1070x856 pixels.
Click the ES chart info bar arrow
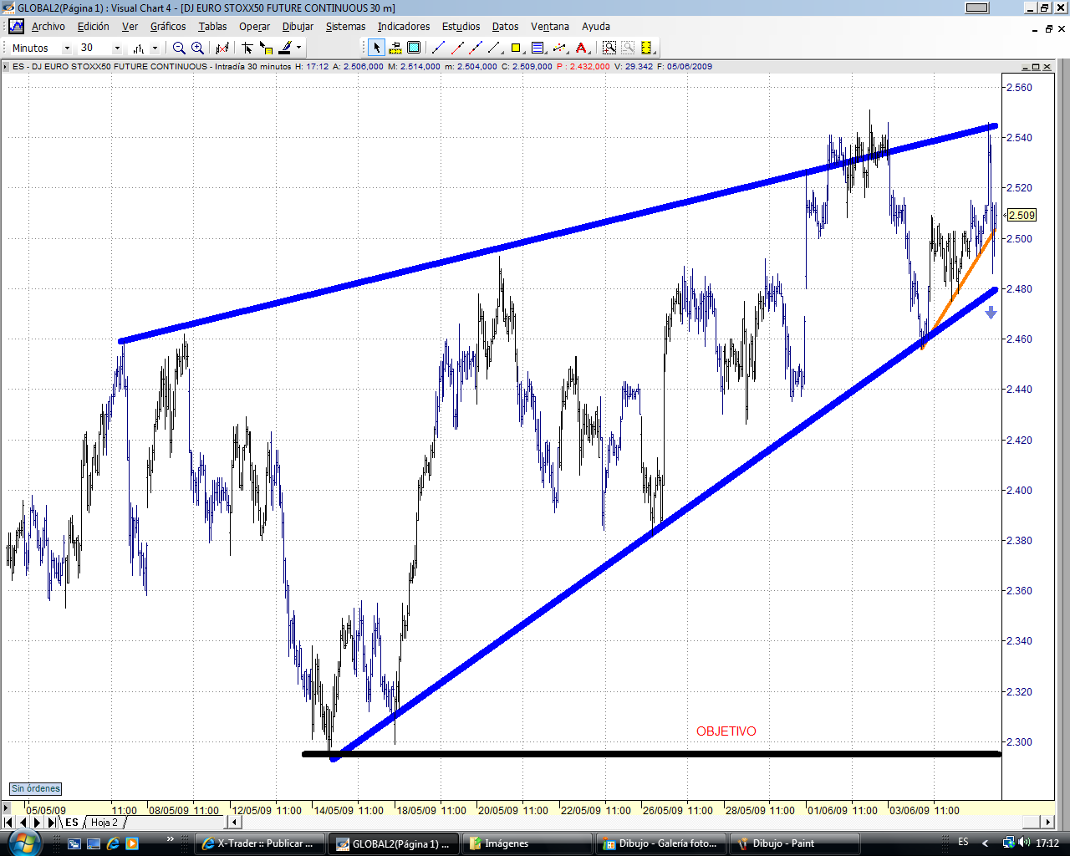tap(7, 67)
